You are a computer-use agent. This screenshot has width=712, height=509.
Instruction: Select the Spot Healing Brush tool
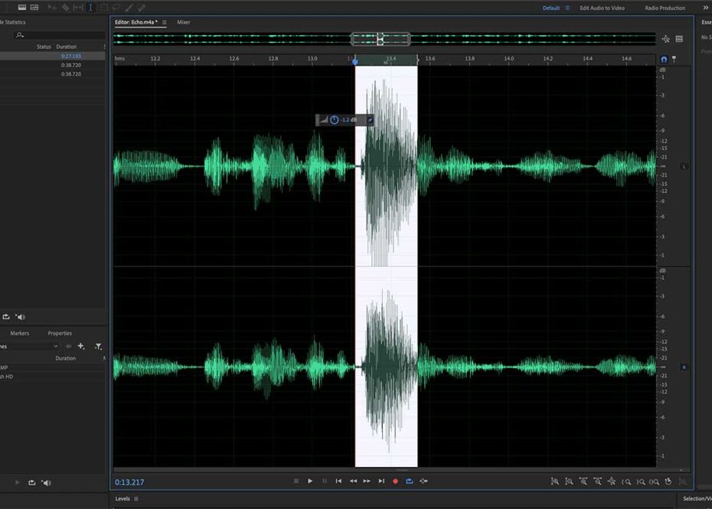tap(142, 8)
